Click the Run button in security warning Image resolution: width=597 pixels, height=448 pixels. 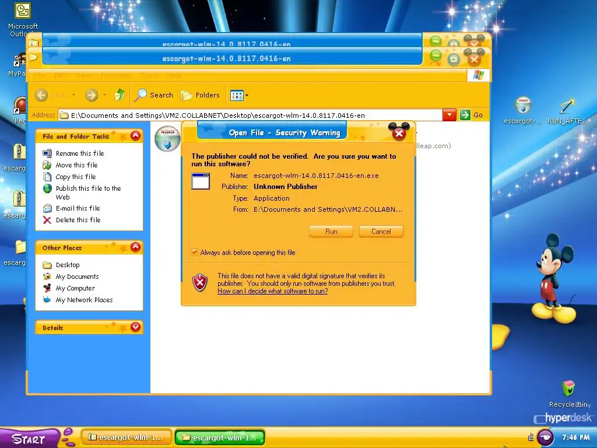click(331, 232)
